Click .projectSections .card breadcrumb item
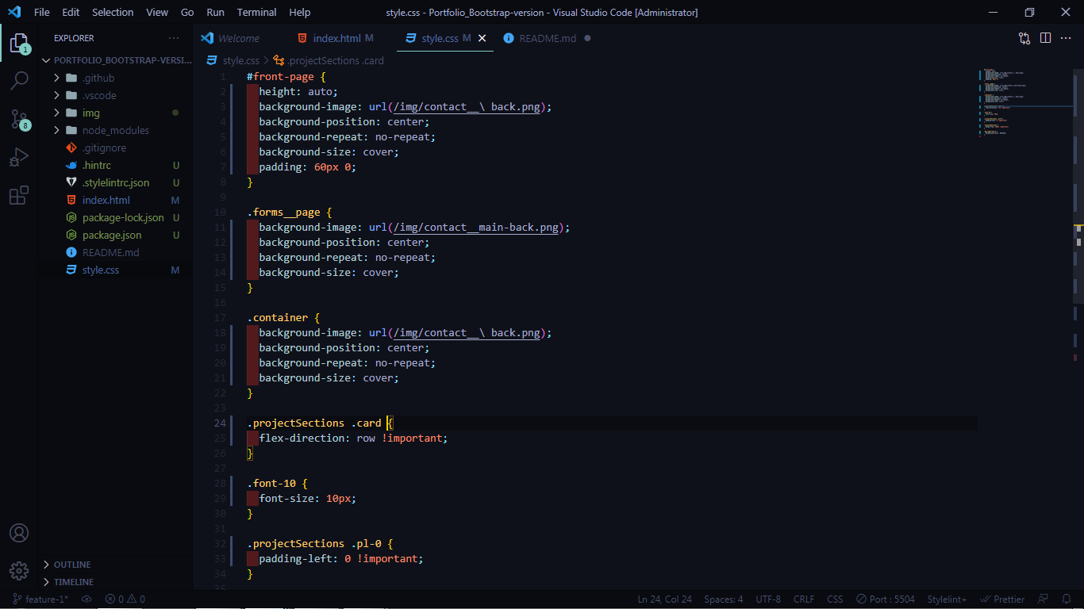Screen dimensions: 1084x609 click(336, 60)
